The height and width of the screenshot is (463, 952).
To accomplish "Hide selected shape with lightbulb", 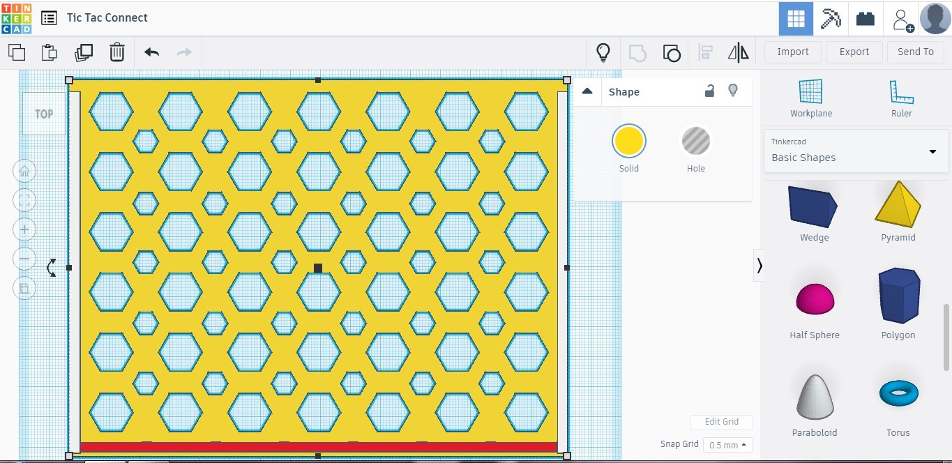I will (733, 91).
